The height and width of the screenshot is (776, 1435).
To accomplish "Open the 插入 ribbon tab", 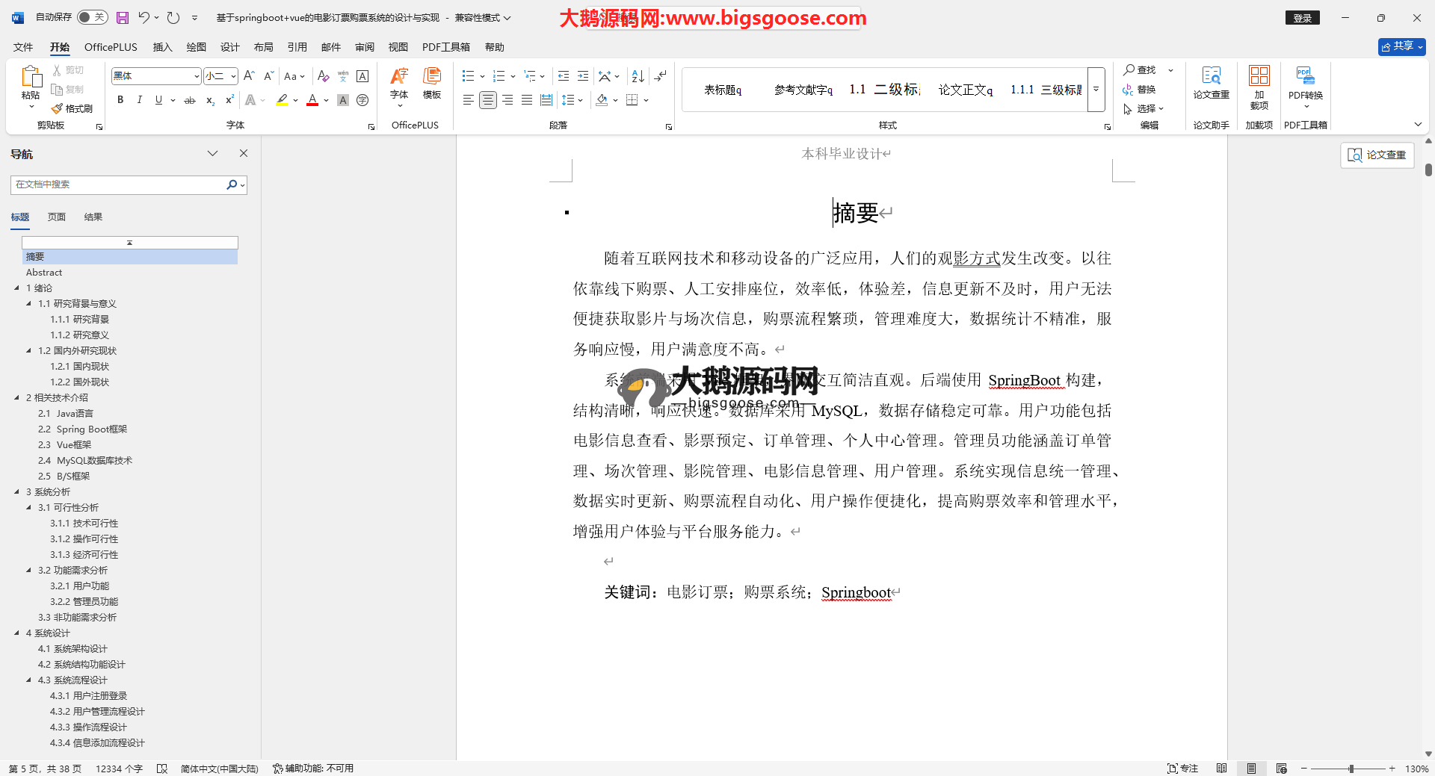I will pos(162,47).
